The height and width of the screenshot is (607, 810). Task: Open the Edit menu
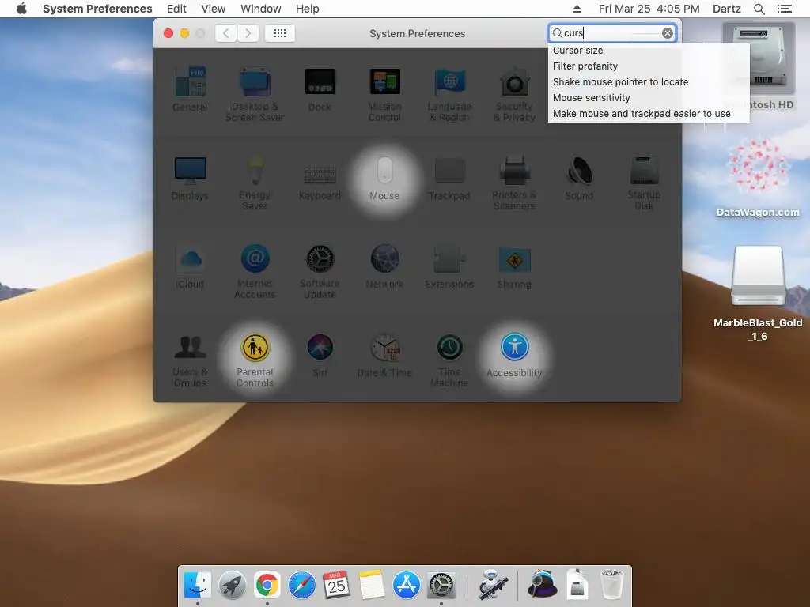click(176, 9)
